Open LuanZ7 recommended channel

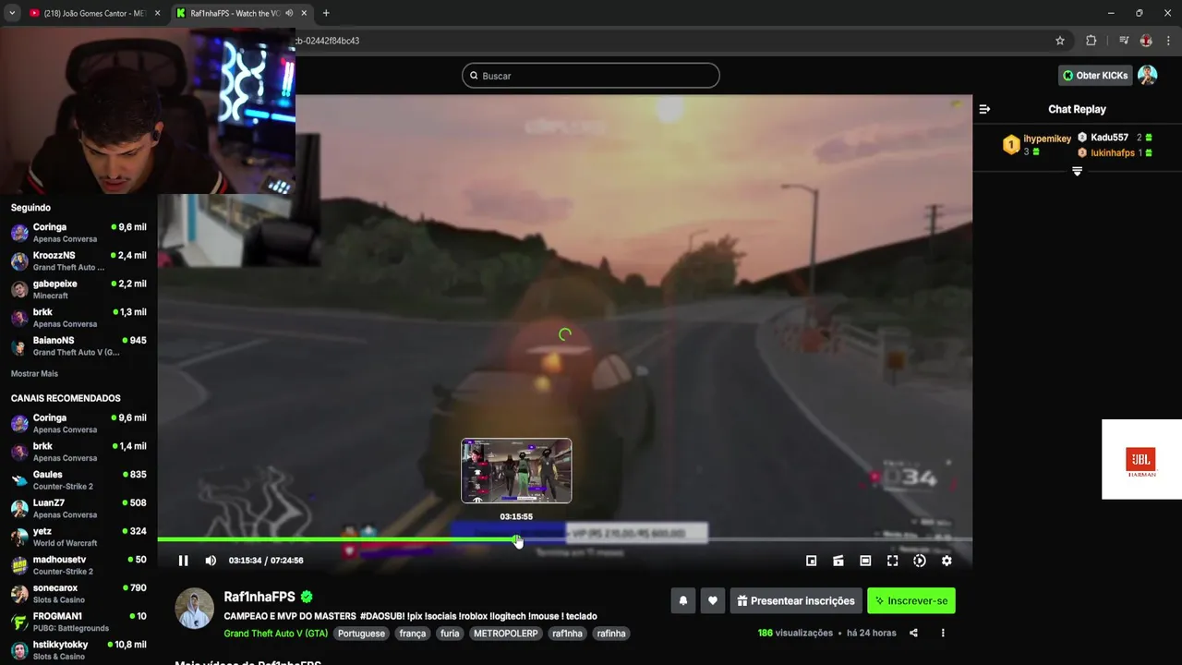(x=78, y=509)
